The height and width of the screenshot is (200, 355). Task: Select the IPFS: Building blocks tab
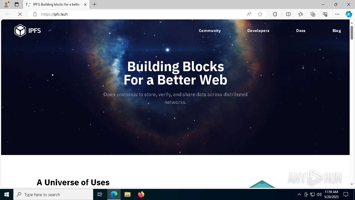tap(56, 4)
